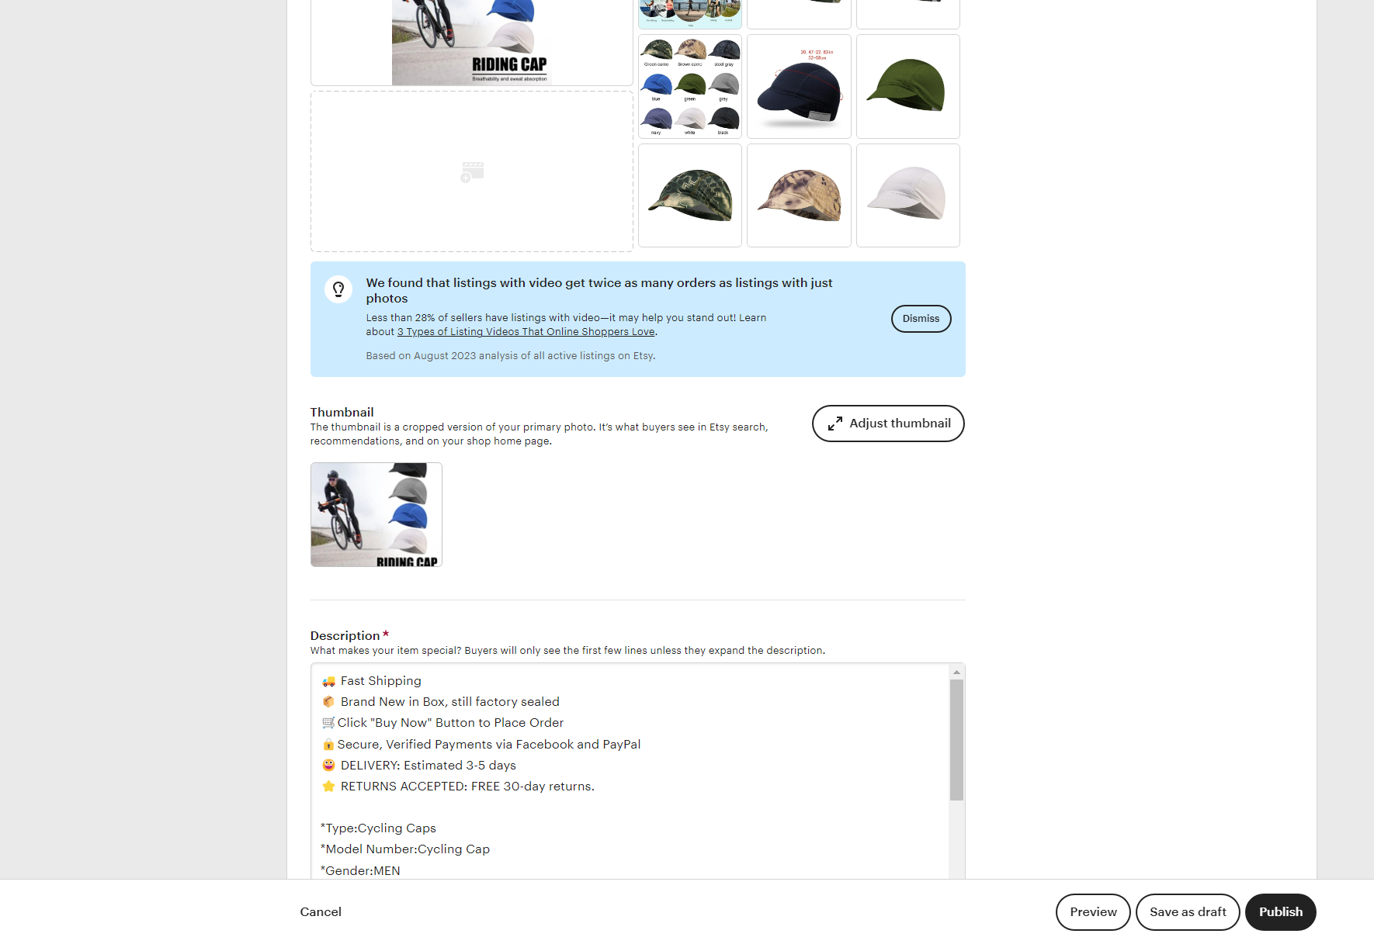Select the nine-color cap chart photo
1374x944 pixels.
690,86
